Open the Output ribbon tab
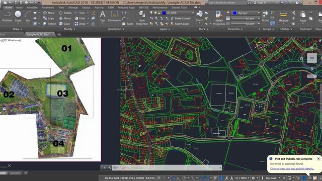The width and height of the screenshot is (322, 181). point(86,8)
